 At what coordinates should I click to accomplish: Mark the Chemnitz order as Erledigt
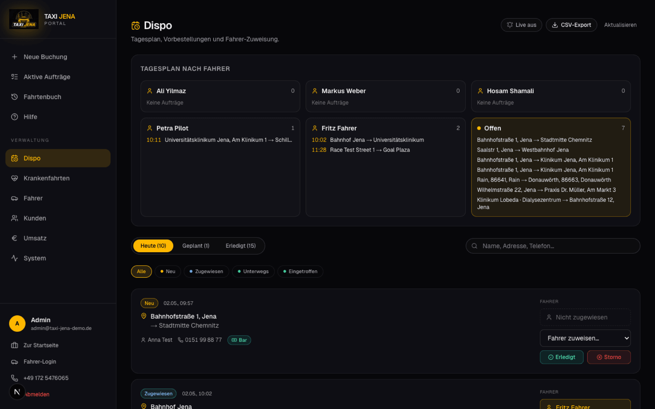point(562,357)
